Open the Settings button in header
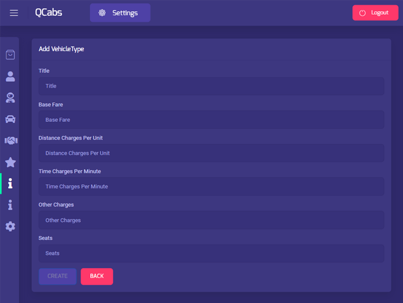The height and width of the screenshot is (303, 403). click(120, 12)
